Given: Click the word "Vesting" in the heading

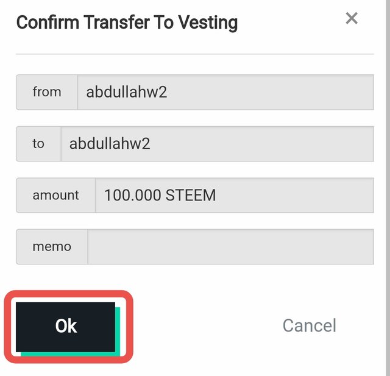Looking at the screenshot, I should click(208, 23).
